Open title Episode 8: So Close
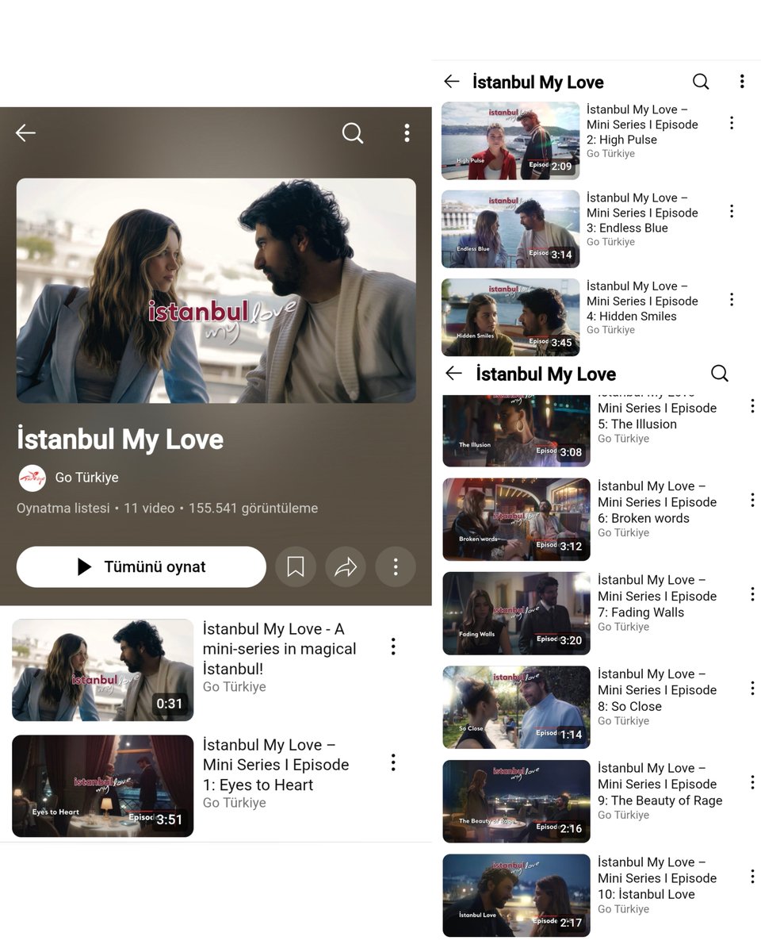 657,689
